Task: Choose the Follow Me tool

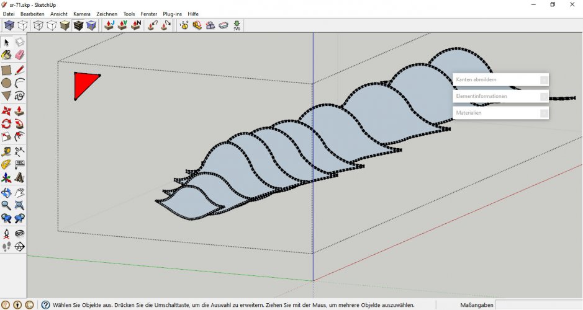Action: click(19, 123)
